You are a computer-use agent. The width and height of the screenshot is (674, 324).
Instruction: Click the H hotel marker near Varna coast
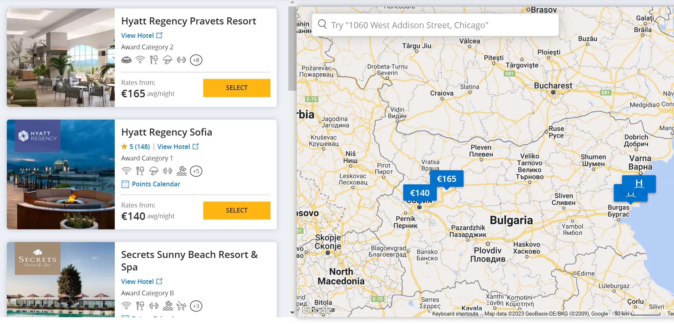click(639, 184)
